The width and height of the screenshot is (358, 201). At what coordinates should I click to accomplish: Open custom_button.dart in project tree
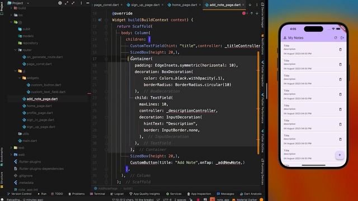click(x=46, y=85)
